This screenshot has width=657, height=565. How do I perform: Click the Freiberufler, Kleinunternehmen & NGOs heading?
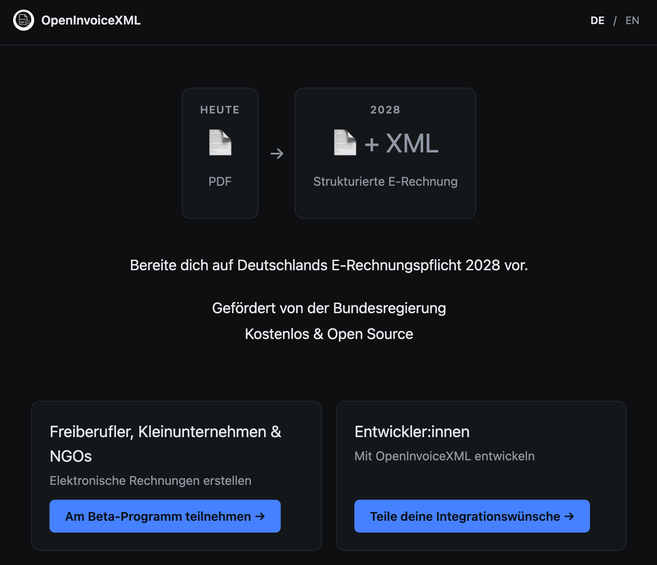click(x=166, y=444)
